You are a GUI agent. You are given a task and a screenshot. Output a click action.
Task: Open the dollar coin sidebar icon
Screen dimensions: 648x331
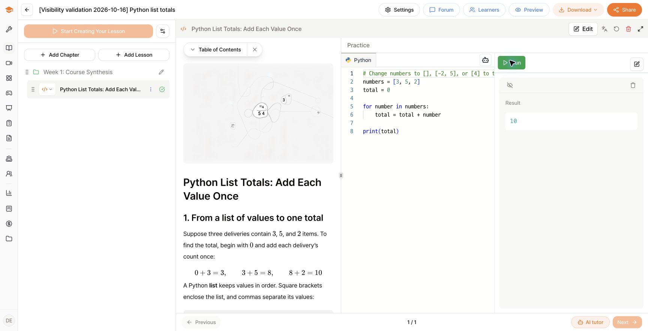pyautogui.click(x=9, y=224)
